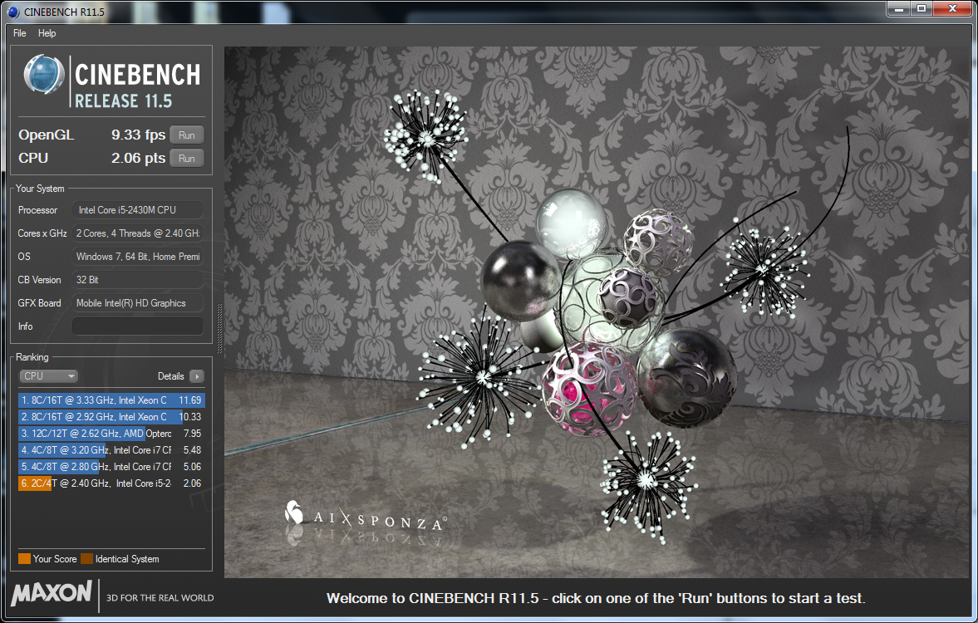Screen dimensions: 978x623
Task: Click the Cinebench app icon in title bar
Action: [x=13, y=12]
